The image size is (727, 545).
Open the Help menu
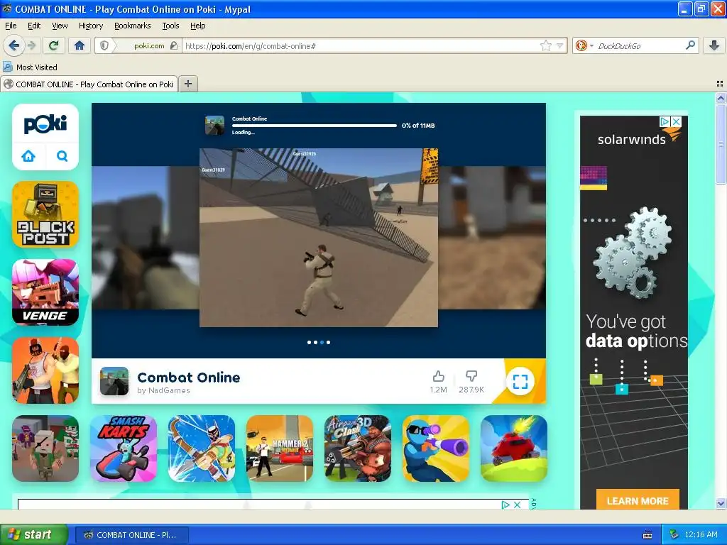point(198,26)
